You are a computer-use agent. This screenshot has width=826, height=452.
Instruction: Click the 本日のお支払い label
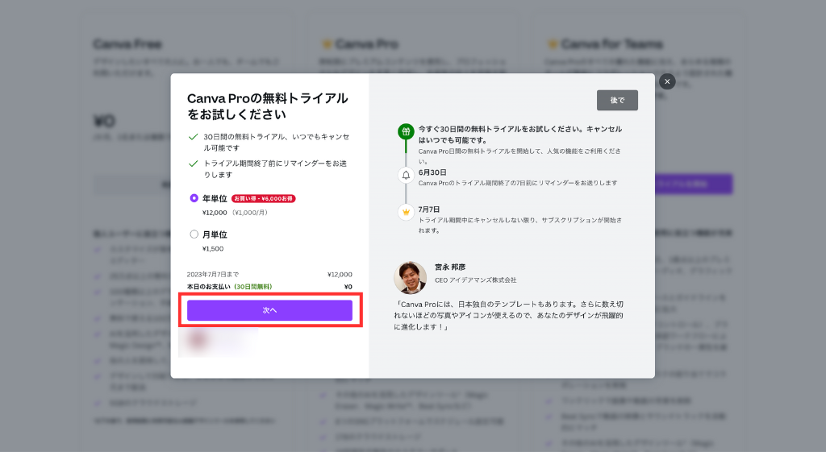coord(209,287)
